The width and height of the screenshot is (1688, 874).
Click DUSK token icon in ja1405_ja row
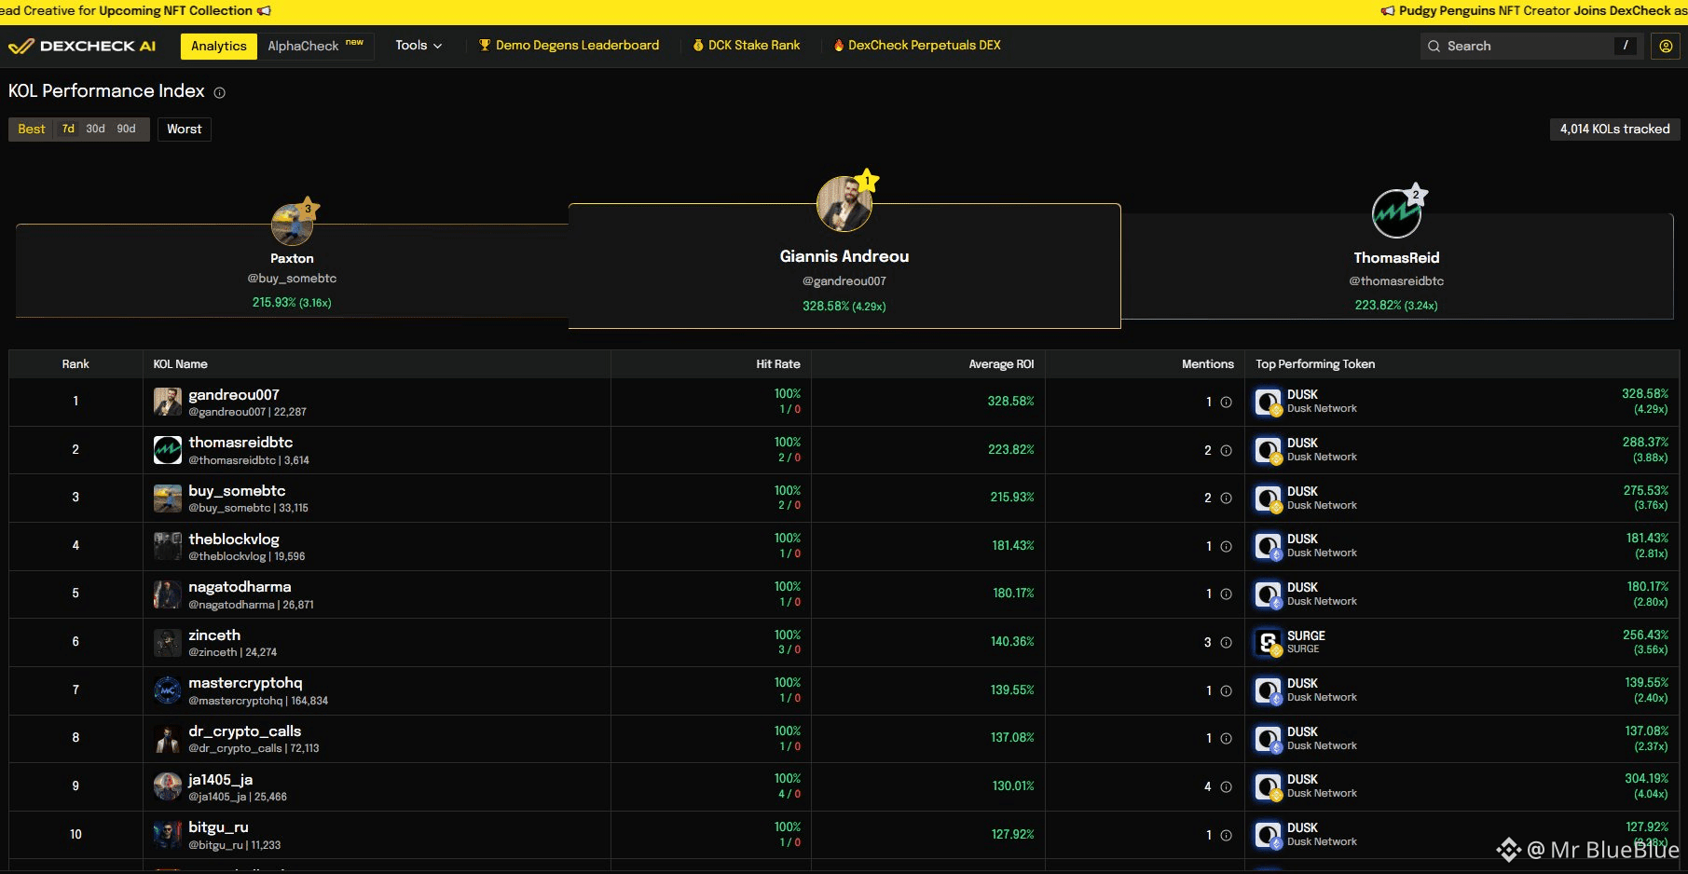coord(1269,787)
